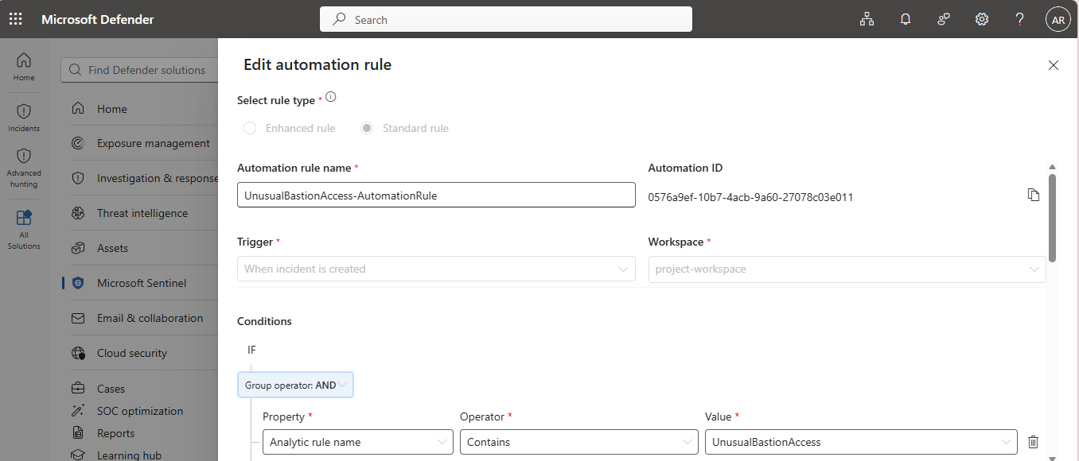
Task: Open the community people icon in header
Action: pyautogui.click(x=944, y=19)
